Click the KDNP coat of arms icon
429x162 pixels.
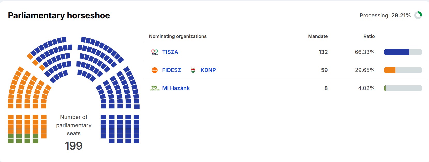[x=193, y=70]
